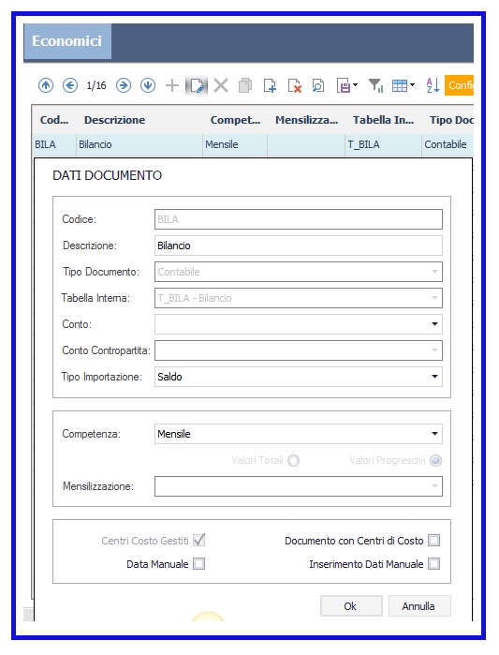The height and width of the screenshot is (655, 499).
Task: Click the edit record pencil icon
Action: (x=197, y=86)
